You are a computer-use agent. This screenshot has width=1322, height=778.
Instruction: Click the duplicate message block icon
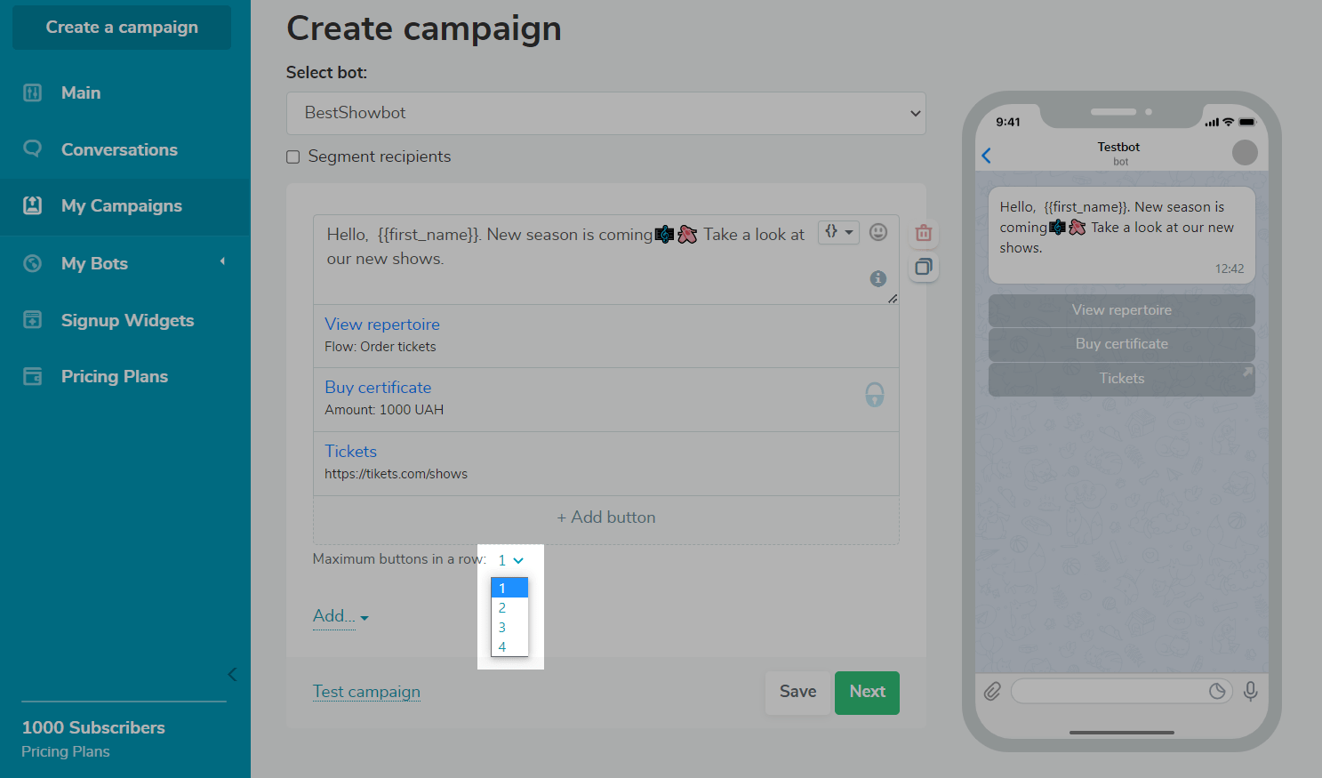pos(924,267)
